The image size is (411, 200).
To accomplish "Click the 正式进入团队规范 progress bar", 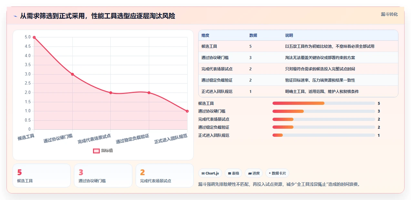I will (x=324, y=135).
